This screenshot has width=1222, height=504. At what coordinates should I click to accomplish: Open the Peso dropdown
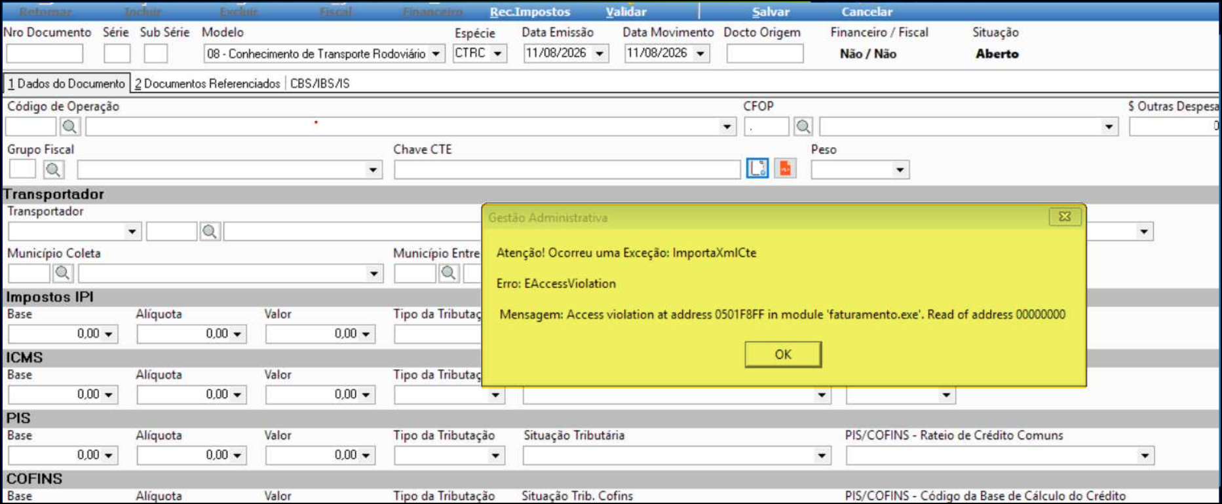coord(900,170)
